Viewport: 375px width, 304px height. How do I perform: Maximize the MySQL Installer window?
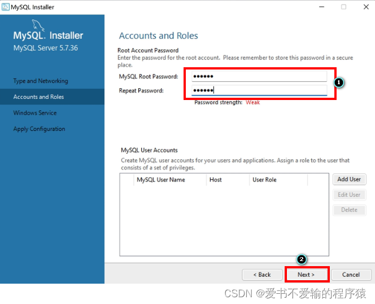(343, 7)
